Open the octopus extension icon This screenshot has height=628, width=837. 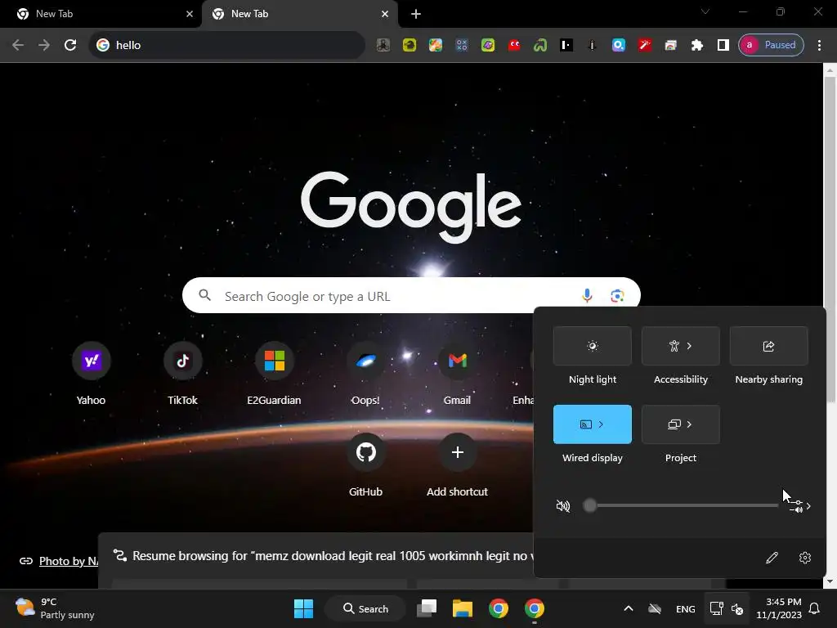tap(383, 46)
